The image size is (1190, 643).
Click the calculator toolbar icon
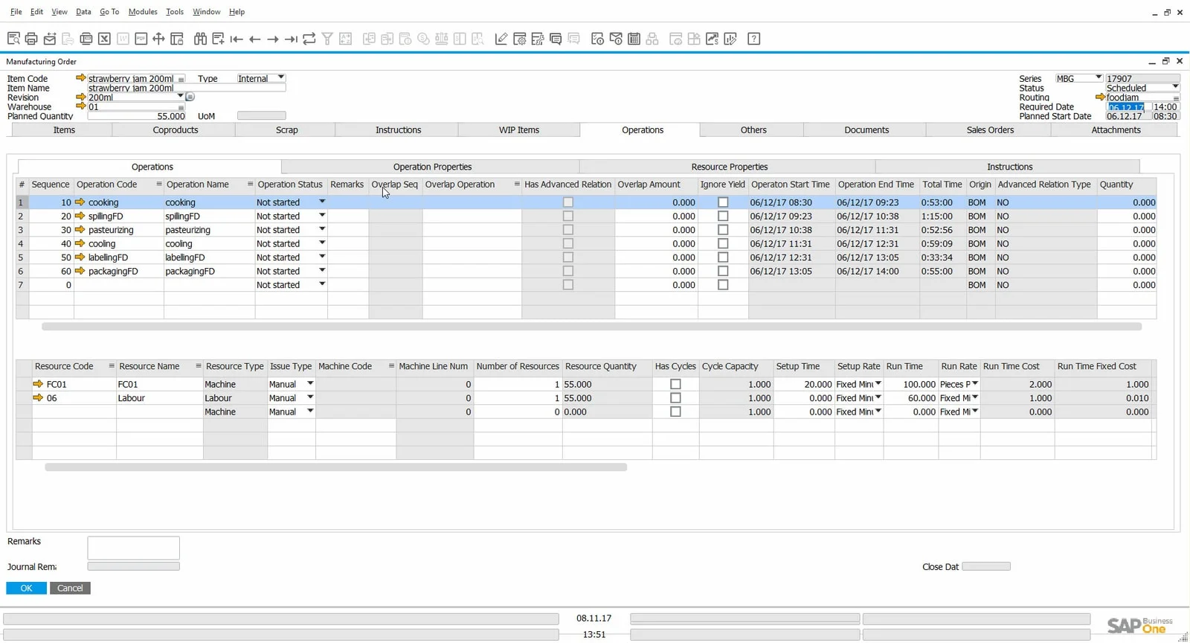tap(634, 39)
